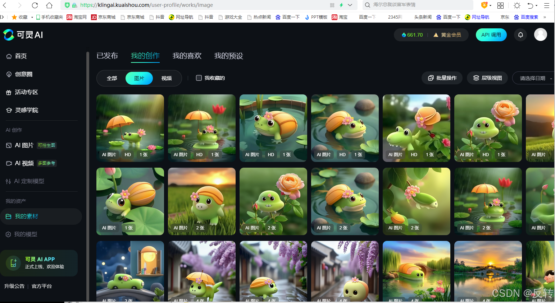This screenshot has width=555, height=303.
Task: Reload the page with refresh icon
Action: [x=35, y=5]
